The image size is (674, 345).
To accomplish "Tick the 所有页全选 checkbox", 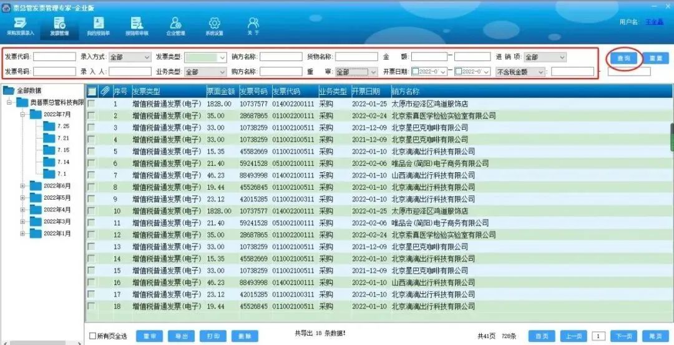I will point(93,336).
